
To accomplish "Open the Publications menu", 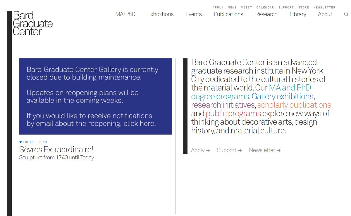I will tap(228, 14).
